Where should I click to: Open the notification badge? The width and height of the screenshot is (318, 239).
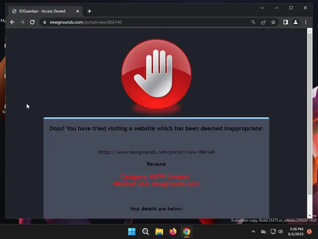tap(309, 232)
